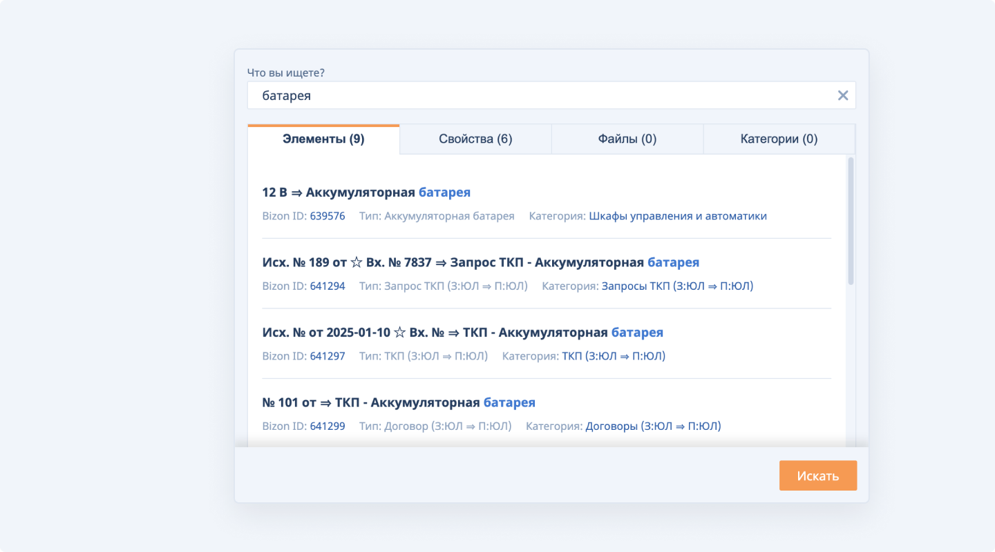This screenshot has width=995, height=552.
Task: Open result '№ 101 от ⇒ ТКП'
Action: click(398, 402)
